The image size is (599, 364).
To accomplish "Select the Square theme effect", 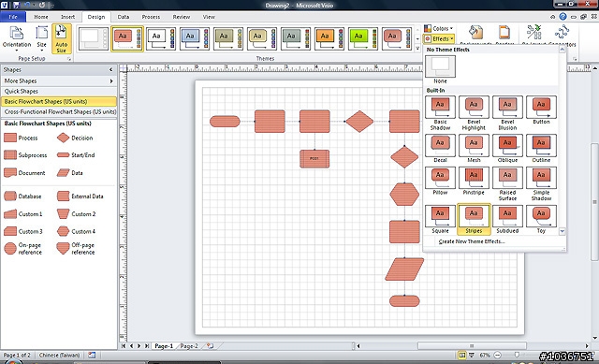I will (440, 219).
